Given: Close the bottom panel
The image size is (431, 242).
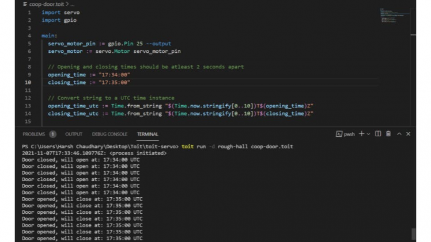Looking at the screenshot, I should 408,134.
